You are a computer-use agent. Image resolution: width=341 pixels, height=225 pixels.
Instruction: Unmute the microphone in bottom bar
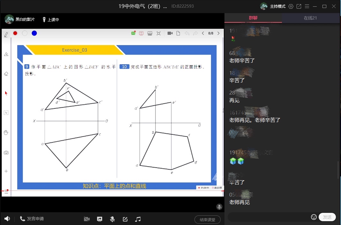coord(112,219)
